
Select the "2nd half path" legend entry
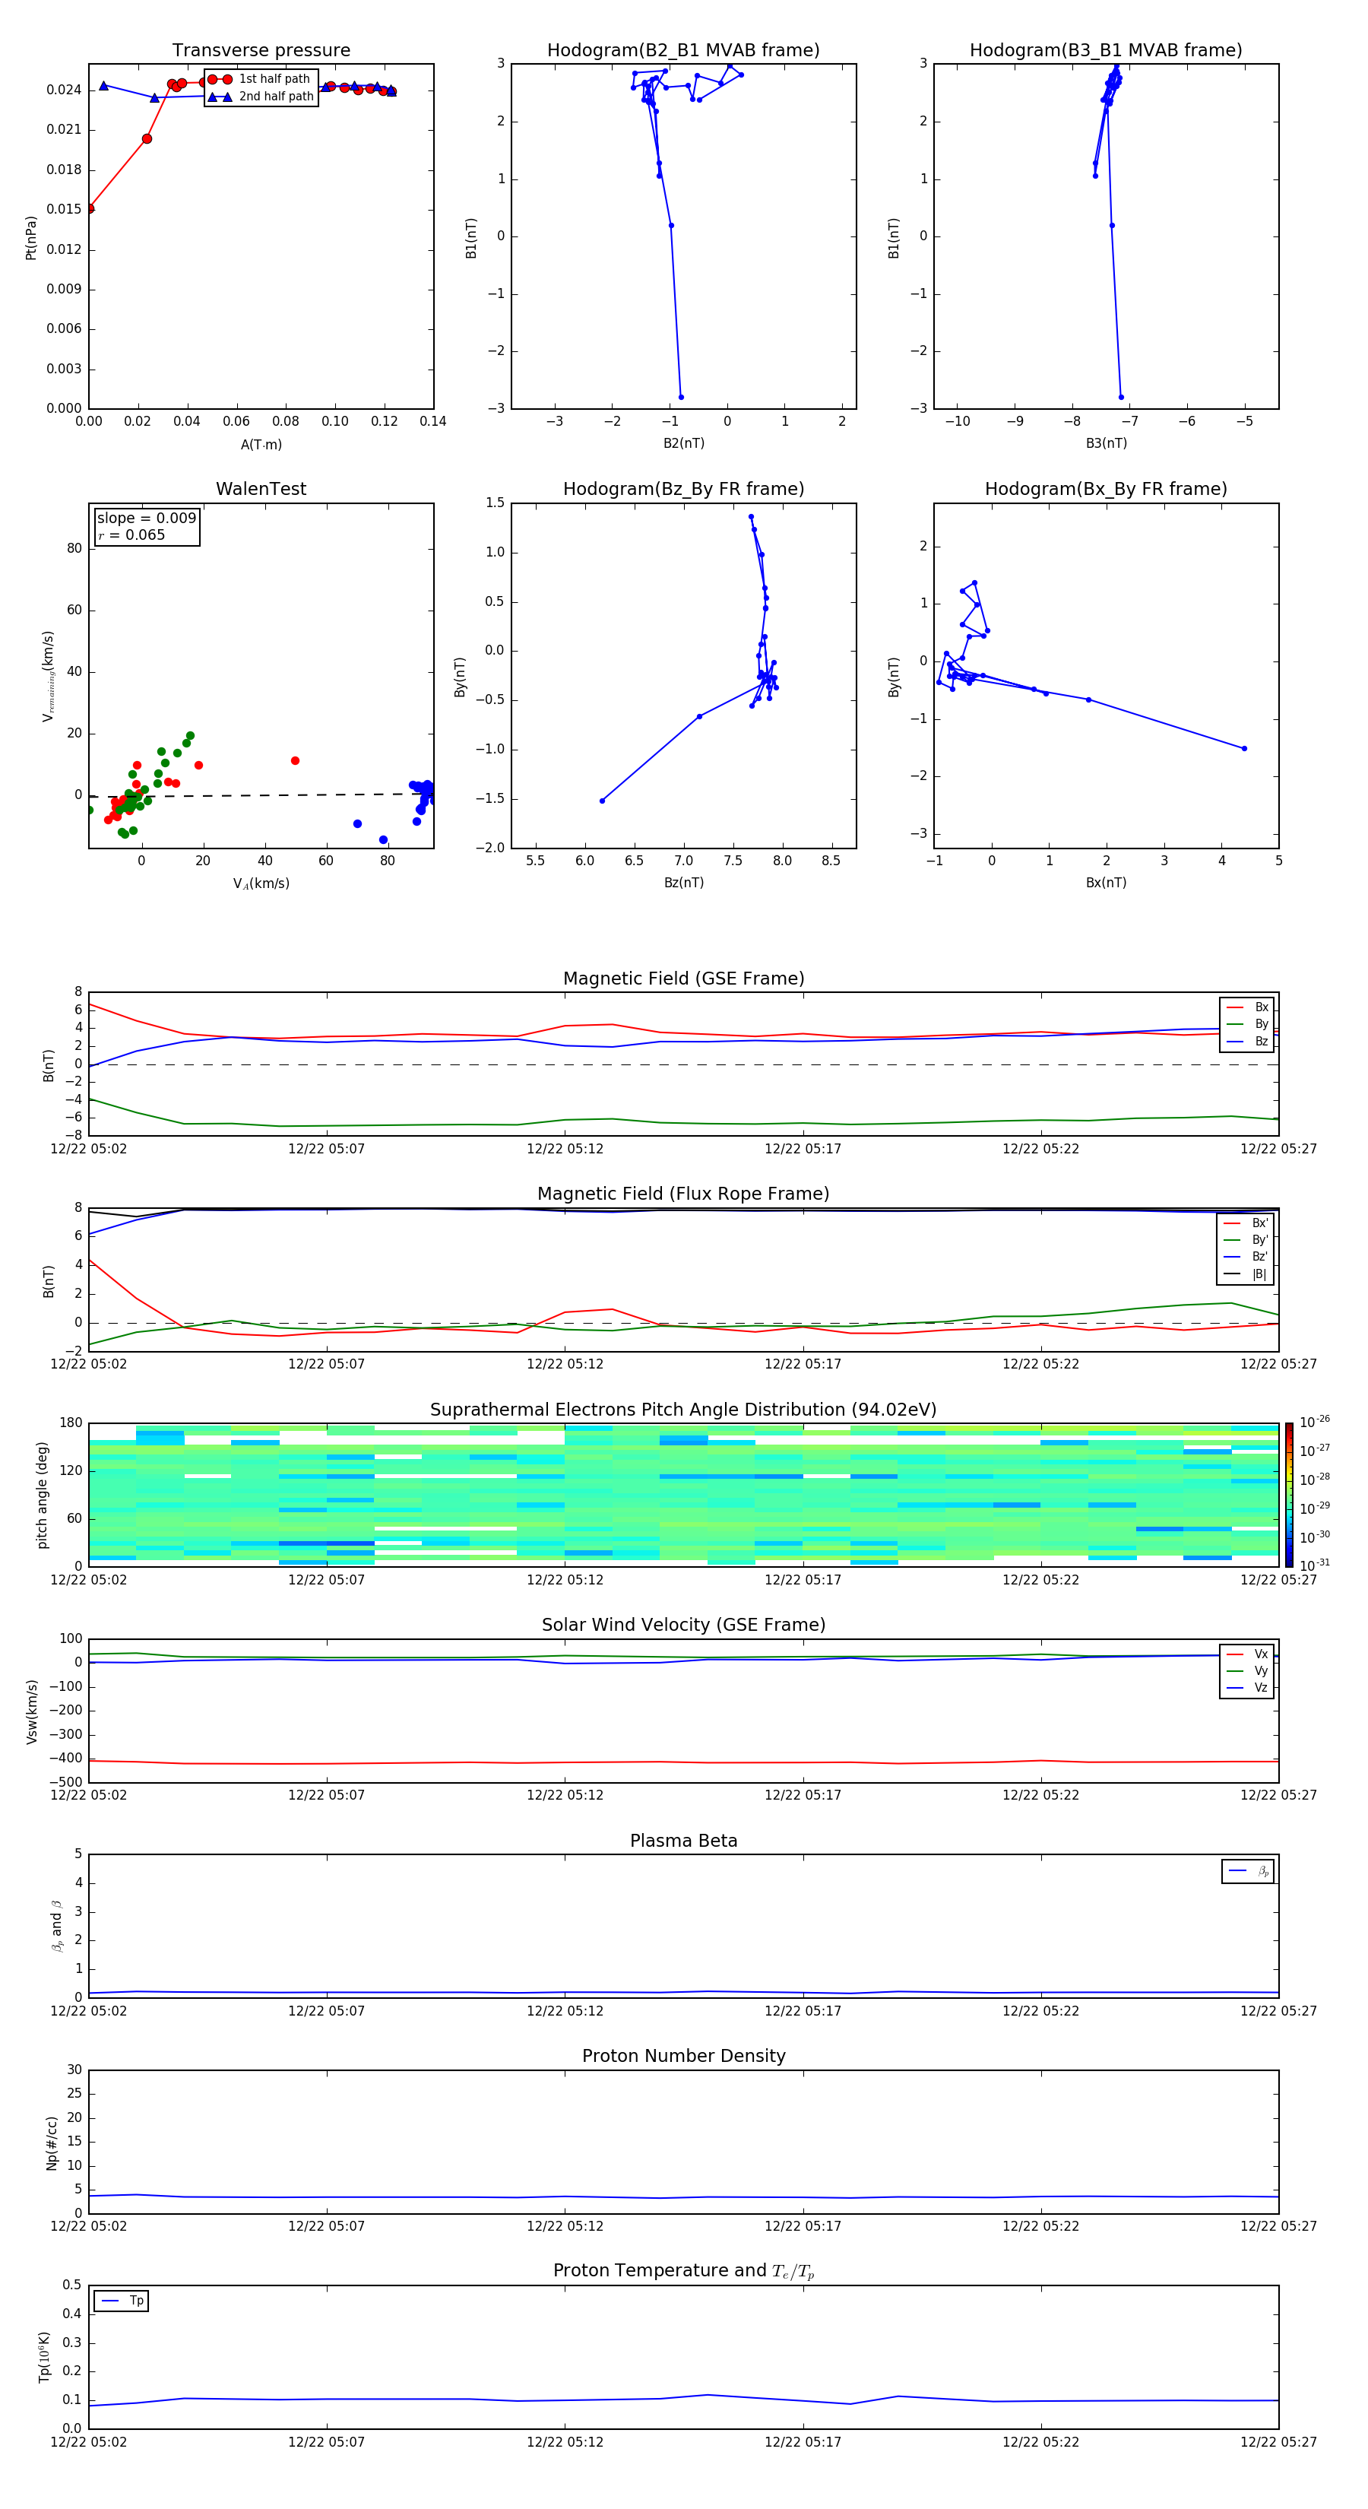[260, 97]
